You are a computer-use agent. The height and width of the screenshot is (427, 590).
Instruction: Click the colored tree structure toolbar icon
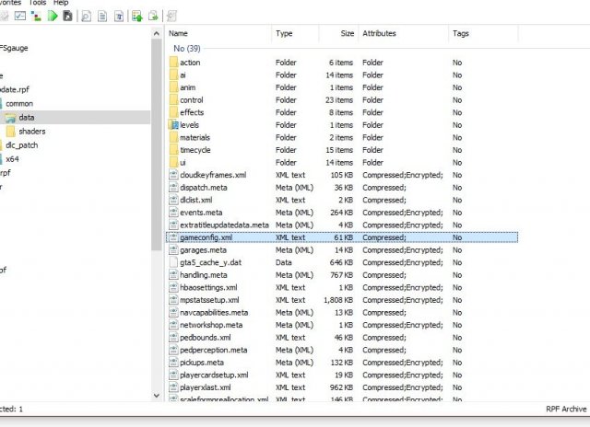coord(36,16)
